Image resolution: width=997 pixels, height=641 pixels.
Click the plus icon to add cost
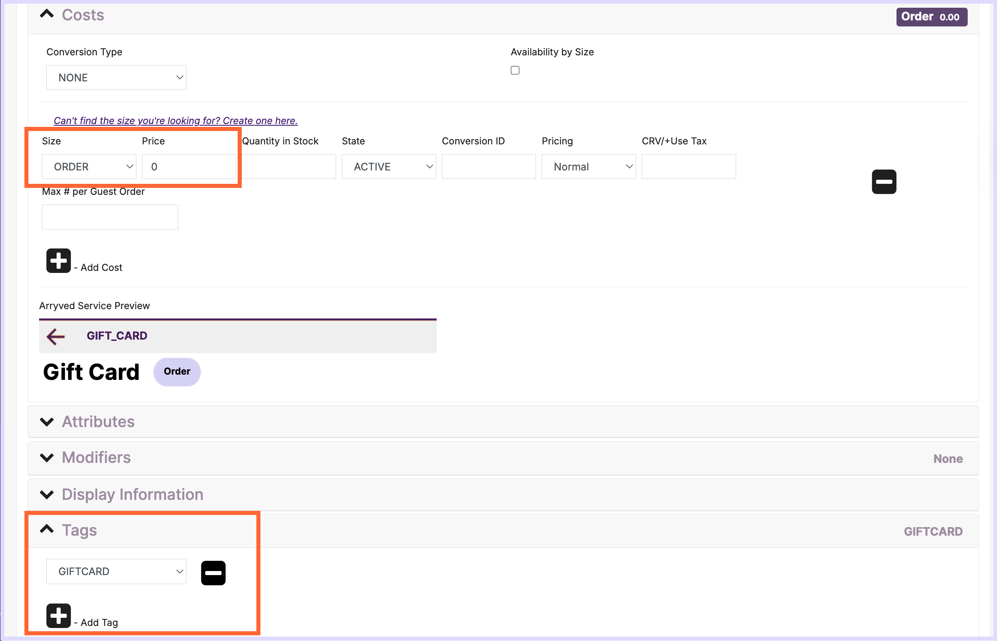pyautogui.click(x=58, y=261)
